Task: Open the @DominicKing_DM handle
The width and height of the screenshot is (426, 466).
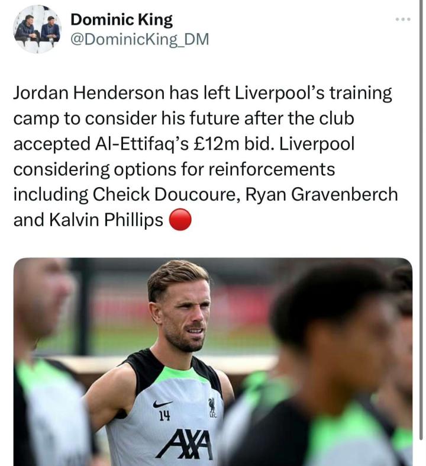Action: pos(140,40)
